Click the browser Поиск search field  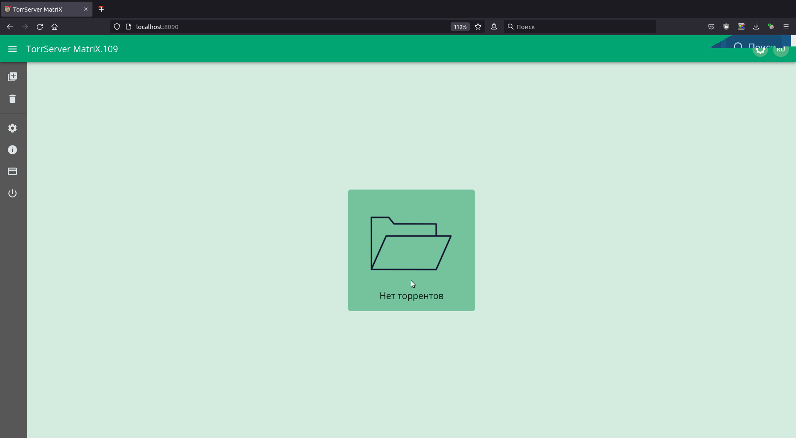pos(580,27)
